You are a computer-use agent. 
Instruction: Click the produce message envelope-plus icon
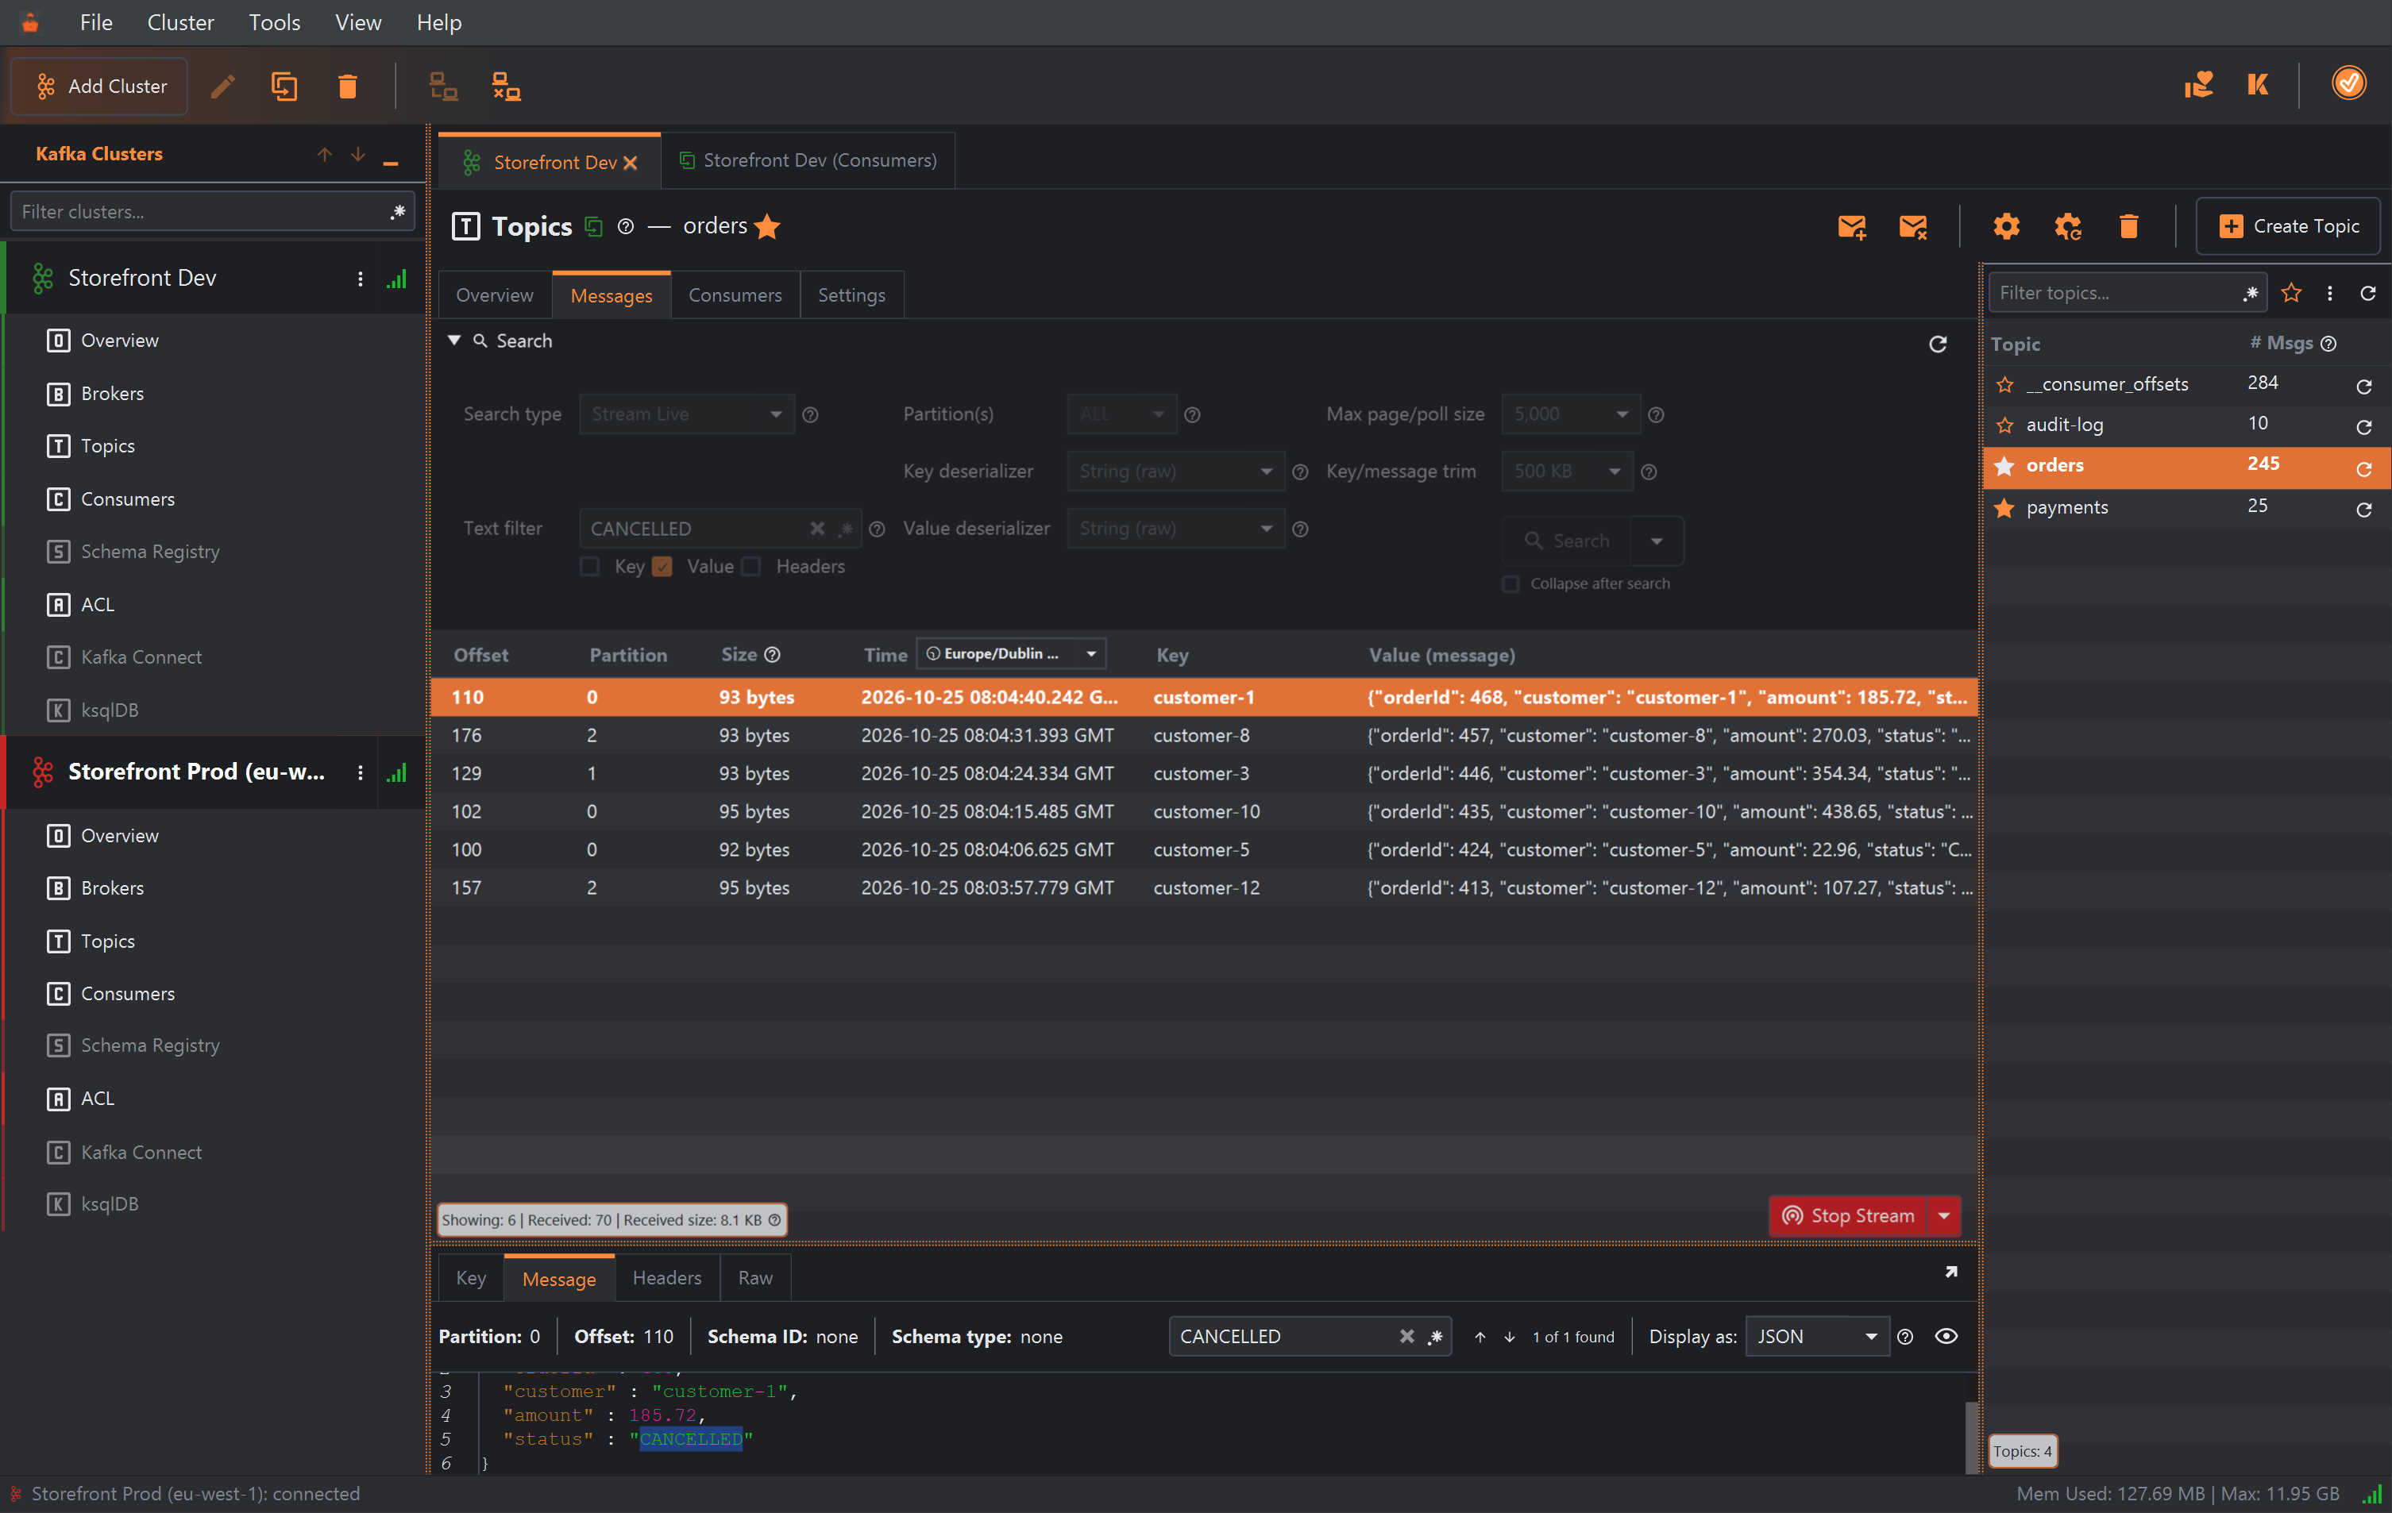pos(1852,226)
